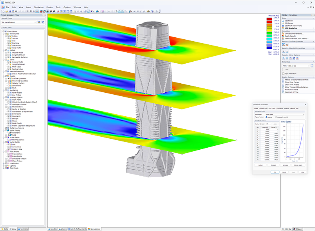This screenshot has height=231, width=315.
Task: Enable the Flow Animation checkbox
Action: point(283,73)
